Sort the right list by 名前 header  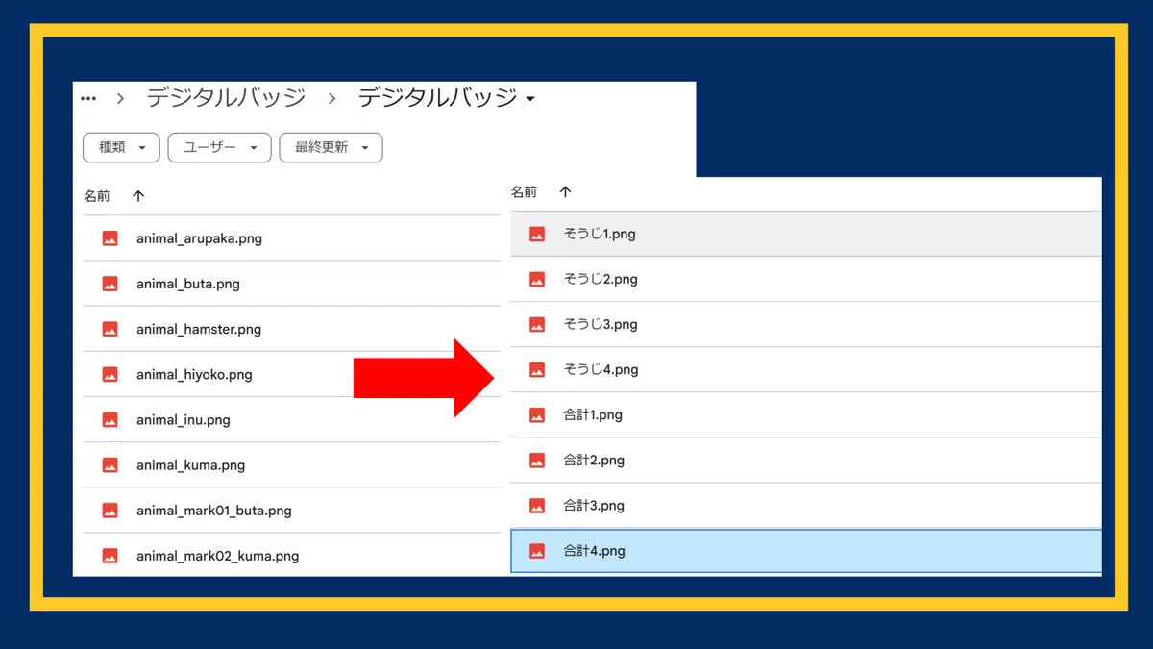[x=525, y=192]
